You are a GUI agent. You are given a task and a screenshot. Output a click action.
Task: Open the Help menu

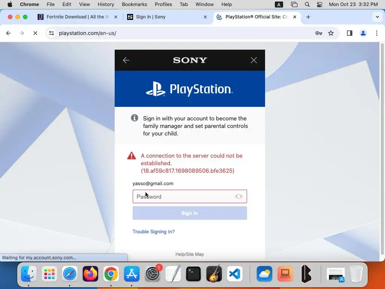(226, 5)
